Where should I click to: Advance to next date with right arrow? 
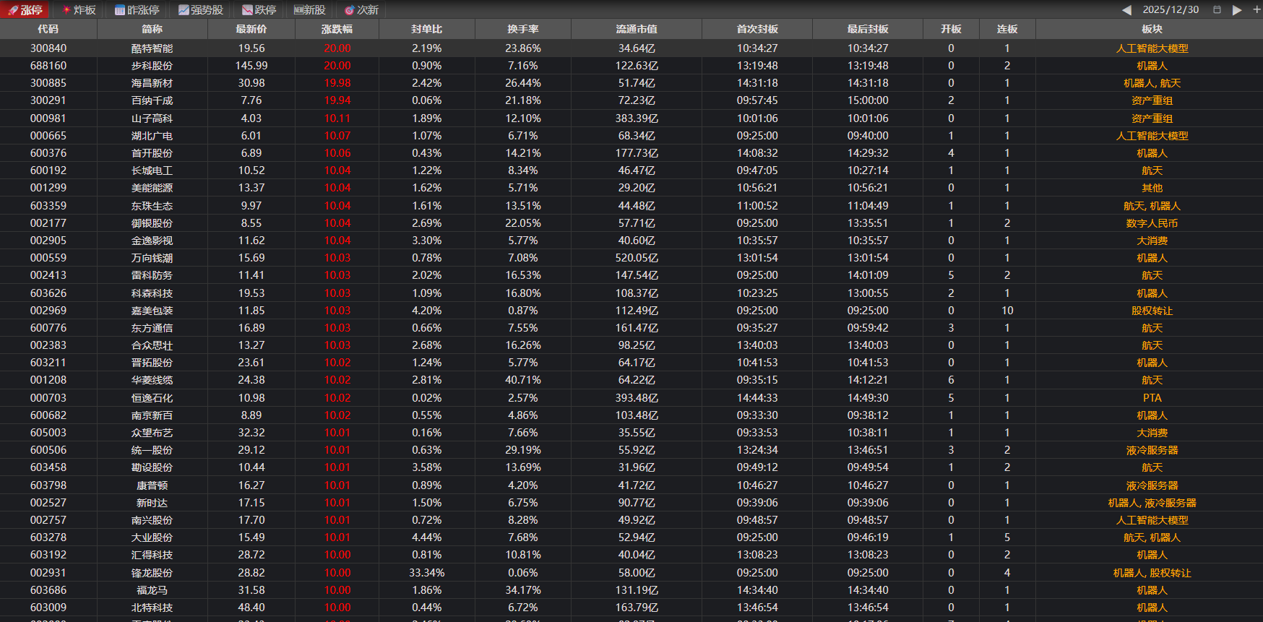click(x=1237, y=10)
